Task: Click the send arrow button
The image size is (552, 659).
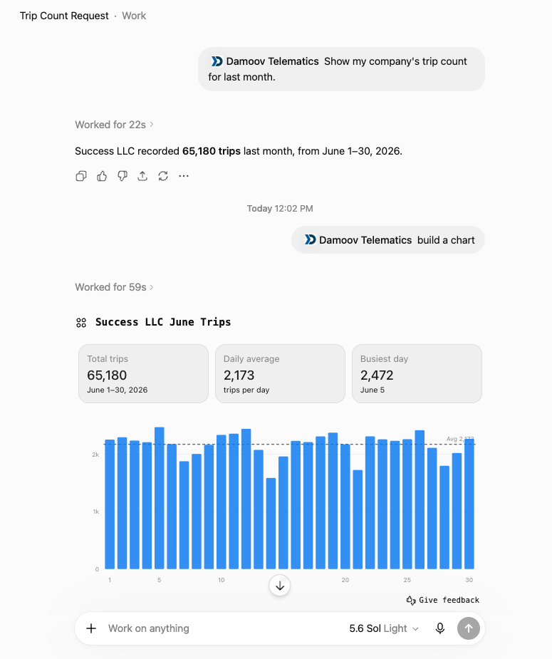Action: click(x=469, y=628)
